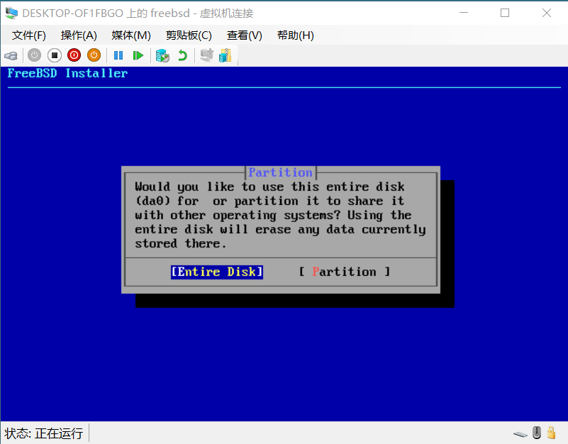This screenshot has height=444, width=568.
Task: Open the 剪贴板(C) menu
Action: [x=189, y=35]
